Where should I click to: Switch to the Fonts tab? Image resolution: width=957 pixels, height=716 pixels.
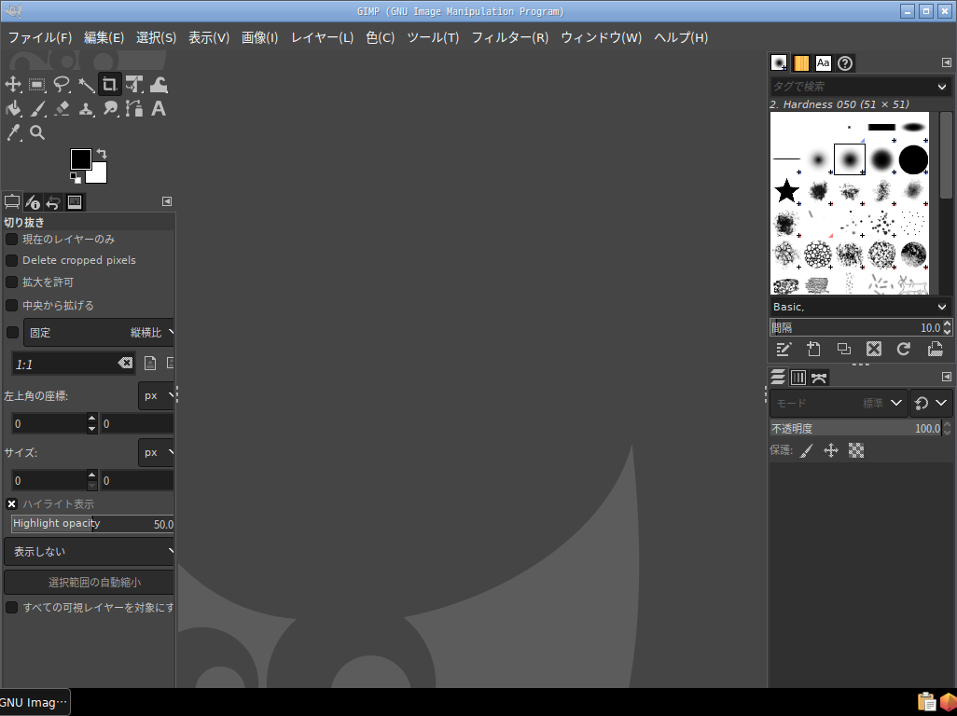pos(823,62)
